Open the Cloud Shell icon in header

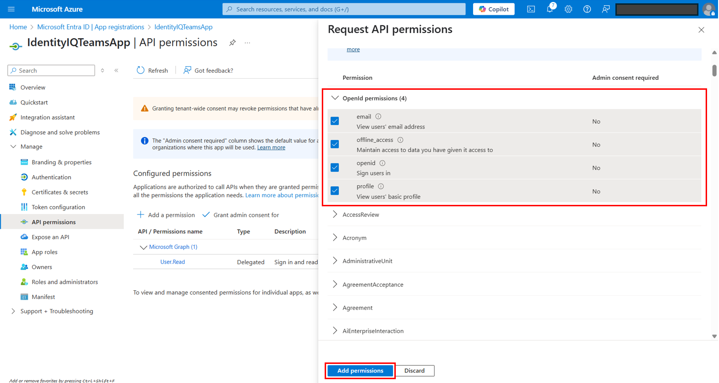tap(530, 9)
